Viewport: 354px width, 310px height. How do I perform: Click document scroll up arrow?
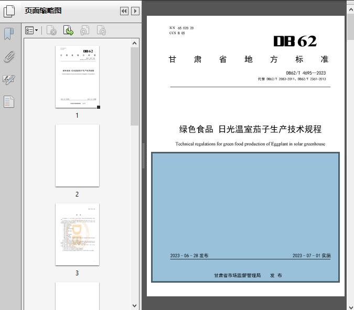click(x=351, y=10)
